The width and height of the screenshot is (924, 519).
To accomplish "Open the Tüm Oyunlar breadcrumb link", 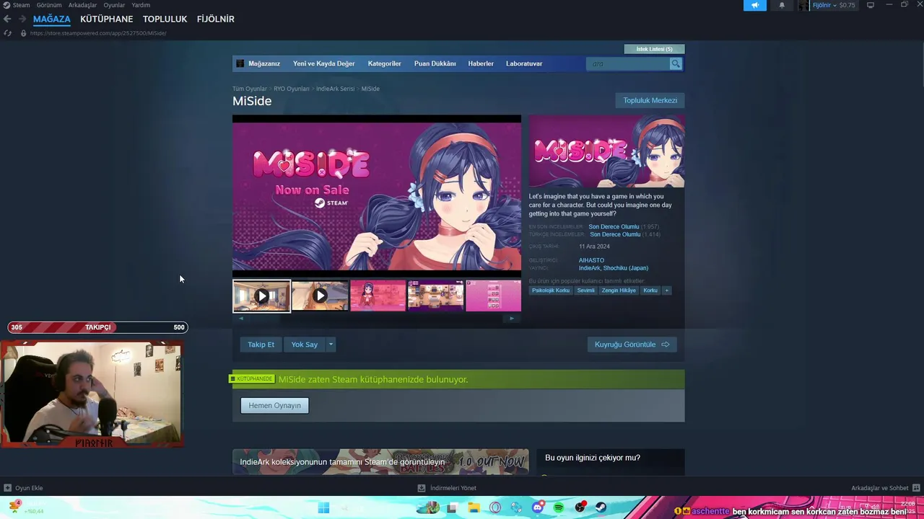I will click(250, 89).
